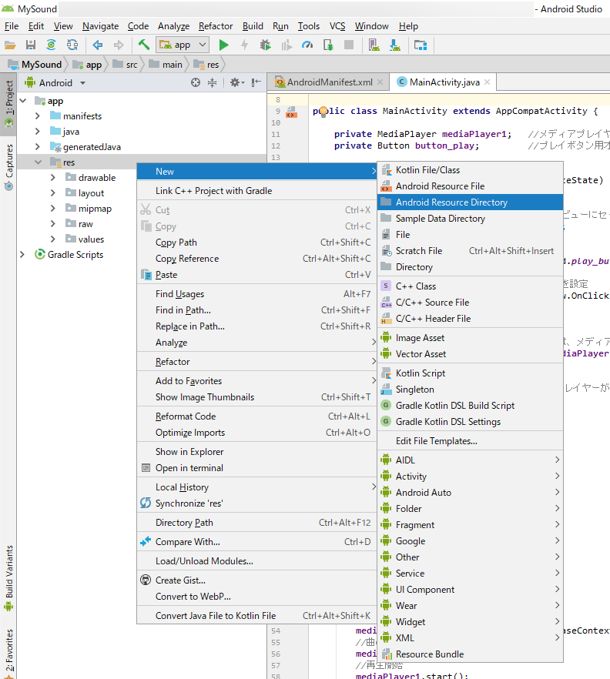Click Edit File Templates... entry
Screen dimensions: 610x679
[470, 441]
